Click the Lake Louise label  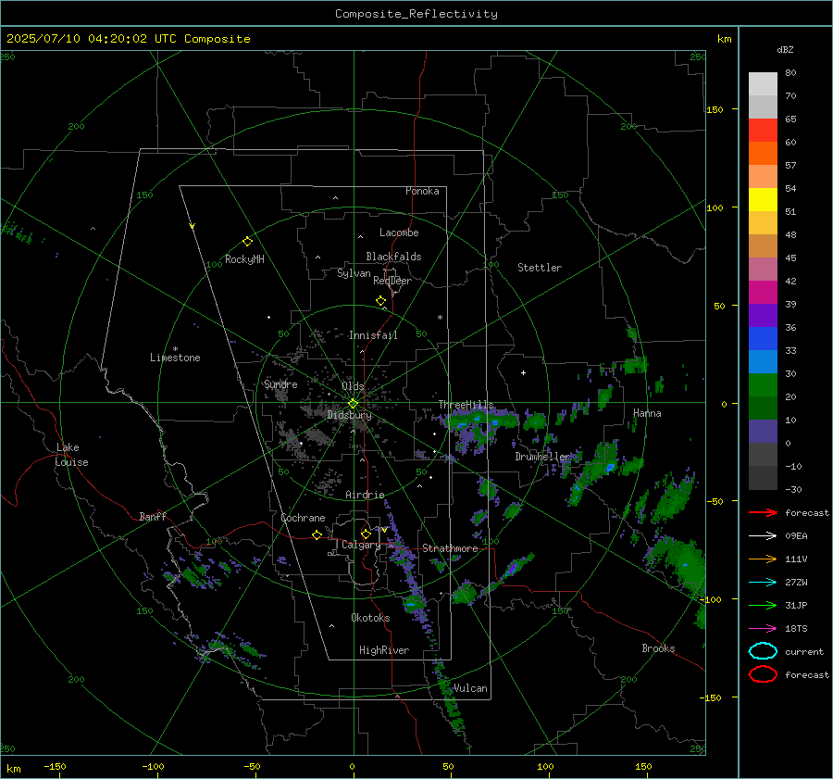click(x=71, y=455)
